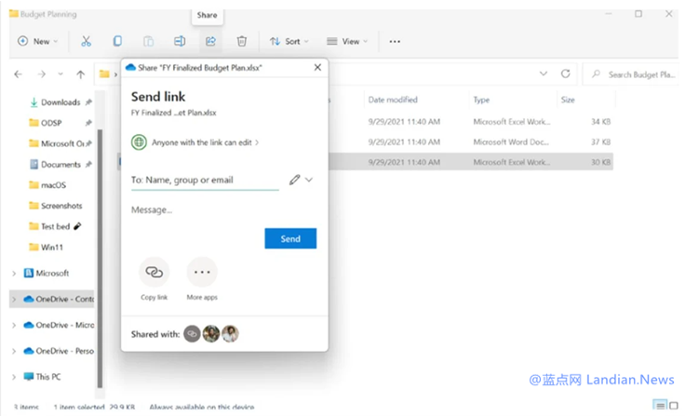This screenshot has width=685, height=416.
Task: Open More apps sharing options
Action: click(x=201, y=273)
